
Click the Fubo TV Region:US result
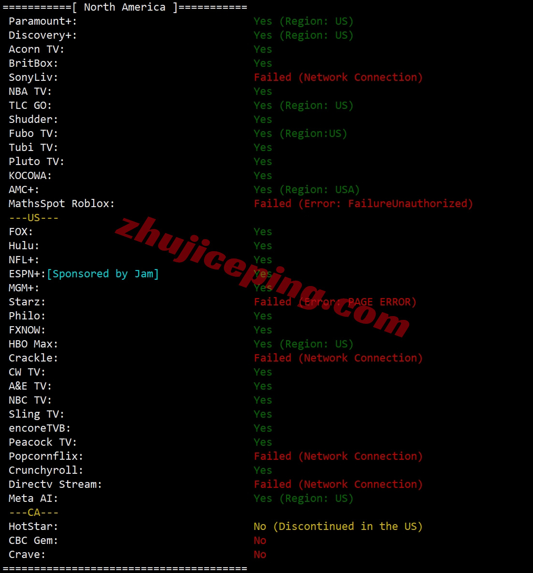coord(301,134)
